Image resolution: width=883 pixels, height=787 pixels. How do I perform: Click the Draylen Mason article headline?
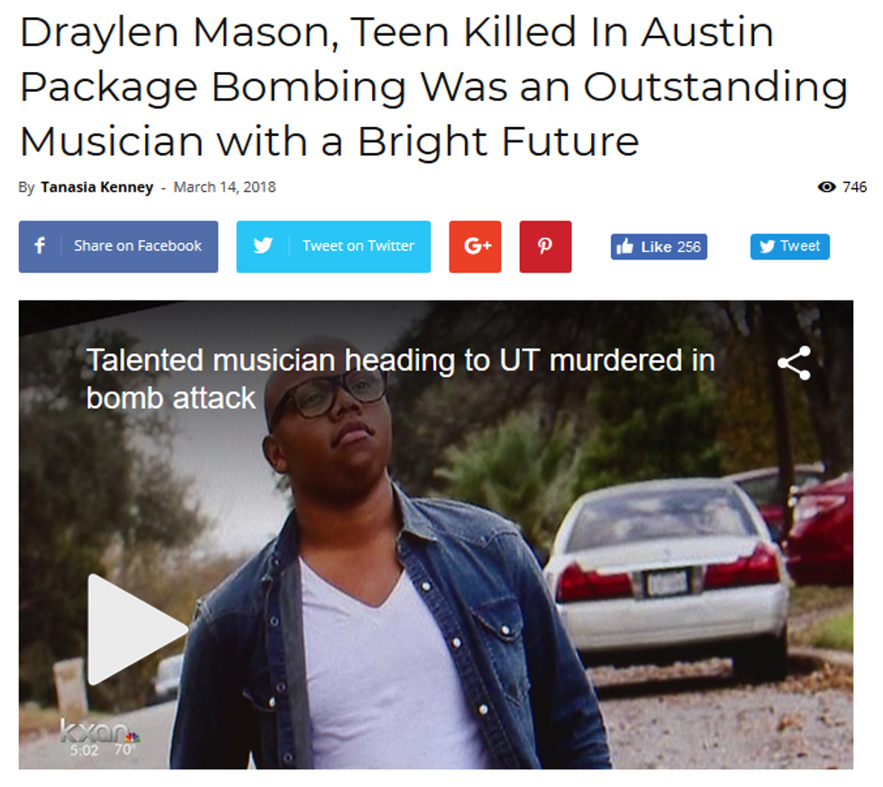433,86
